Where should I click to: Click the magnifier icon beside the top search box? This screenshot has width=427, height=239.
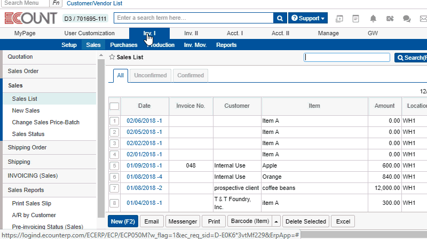280,18
